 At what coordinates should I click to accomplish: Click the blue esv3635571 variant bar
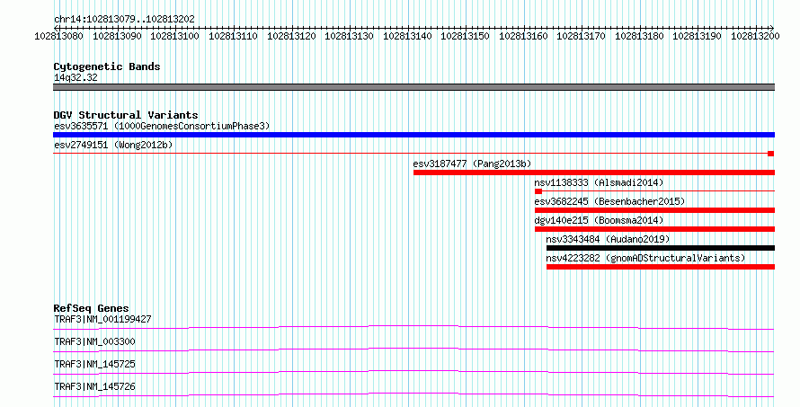pos(413,135)
